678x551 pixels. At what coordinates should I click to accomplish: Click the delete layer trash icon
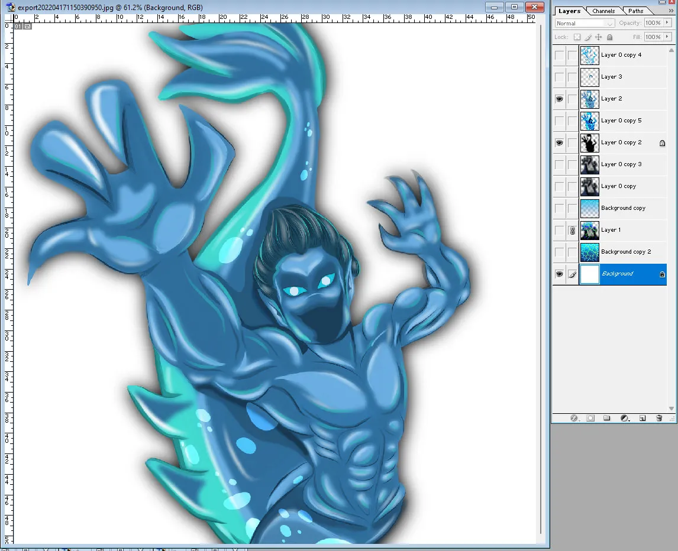[659, 418]
